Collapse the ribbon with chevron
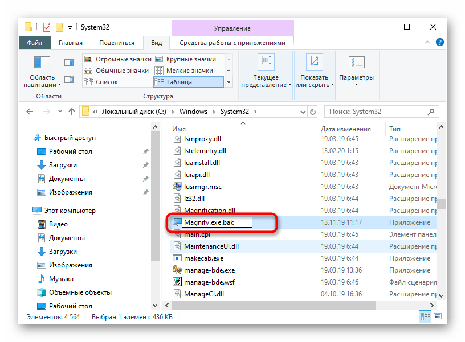 click(427, 42)
